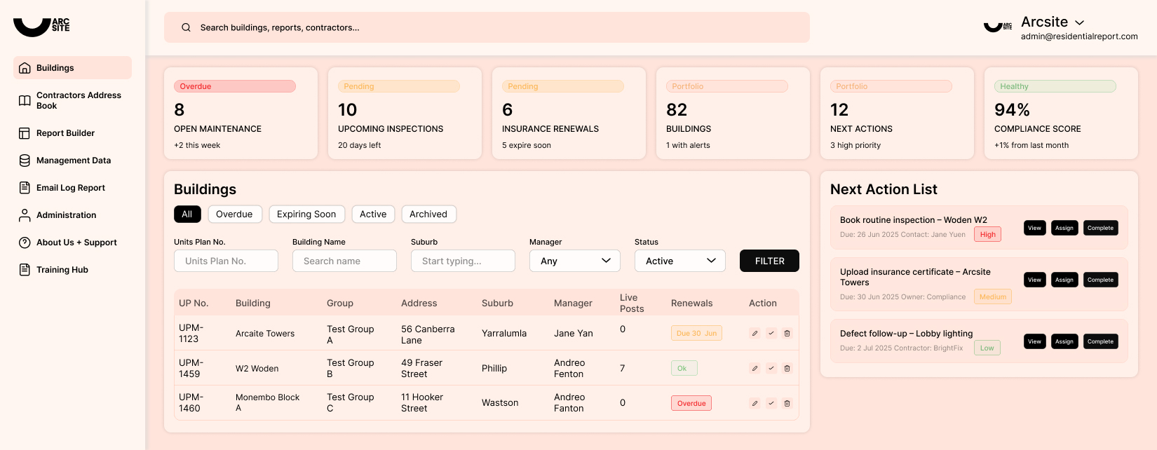Open Email Log Report in sidebar

coord(70,188)
